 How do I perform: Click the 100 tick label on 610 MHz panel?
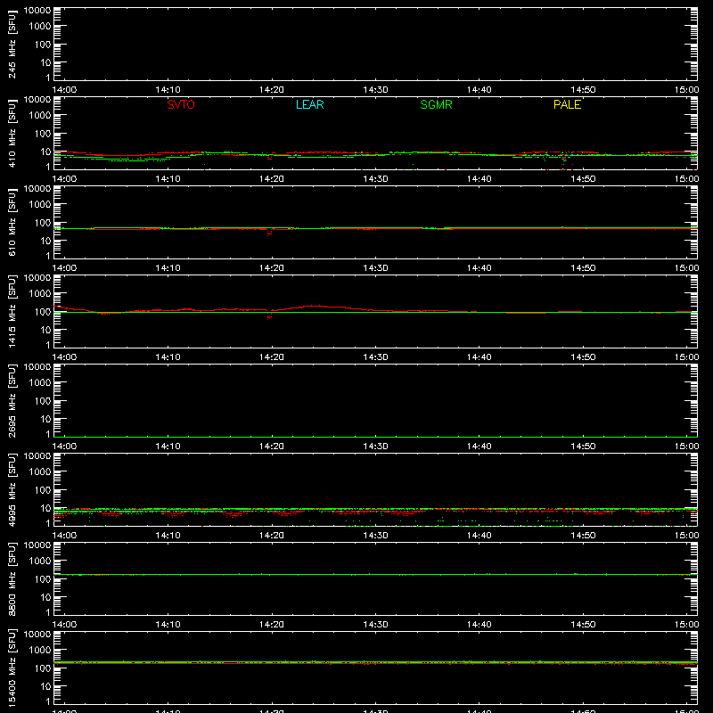43,222
